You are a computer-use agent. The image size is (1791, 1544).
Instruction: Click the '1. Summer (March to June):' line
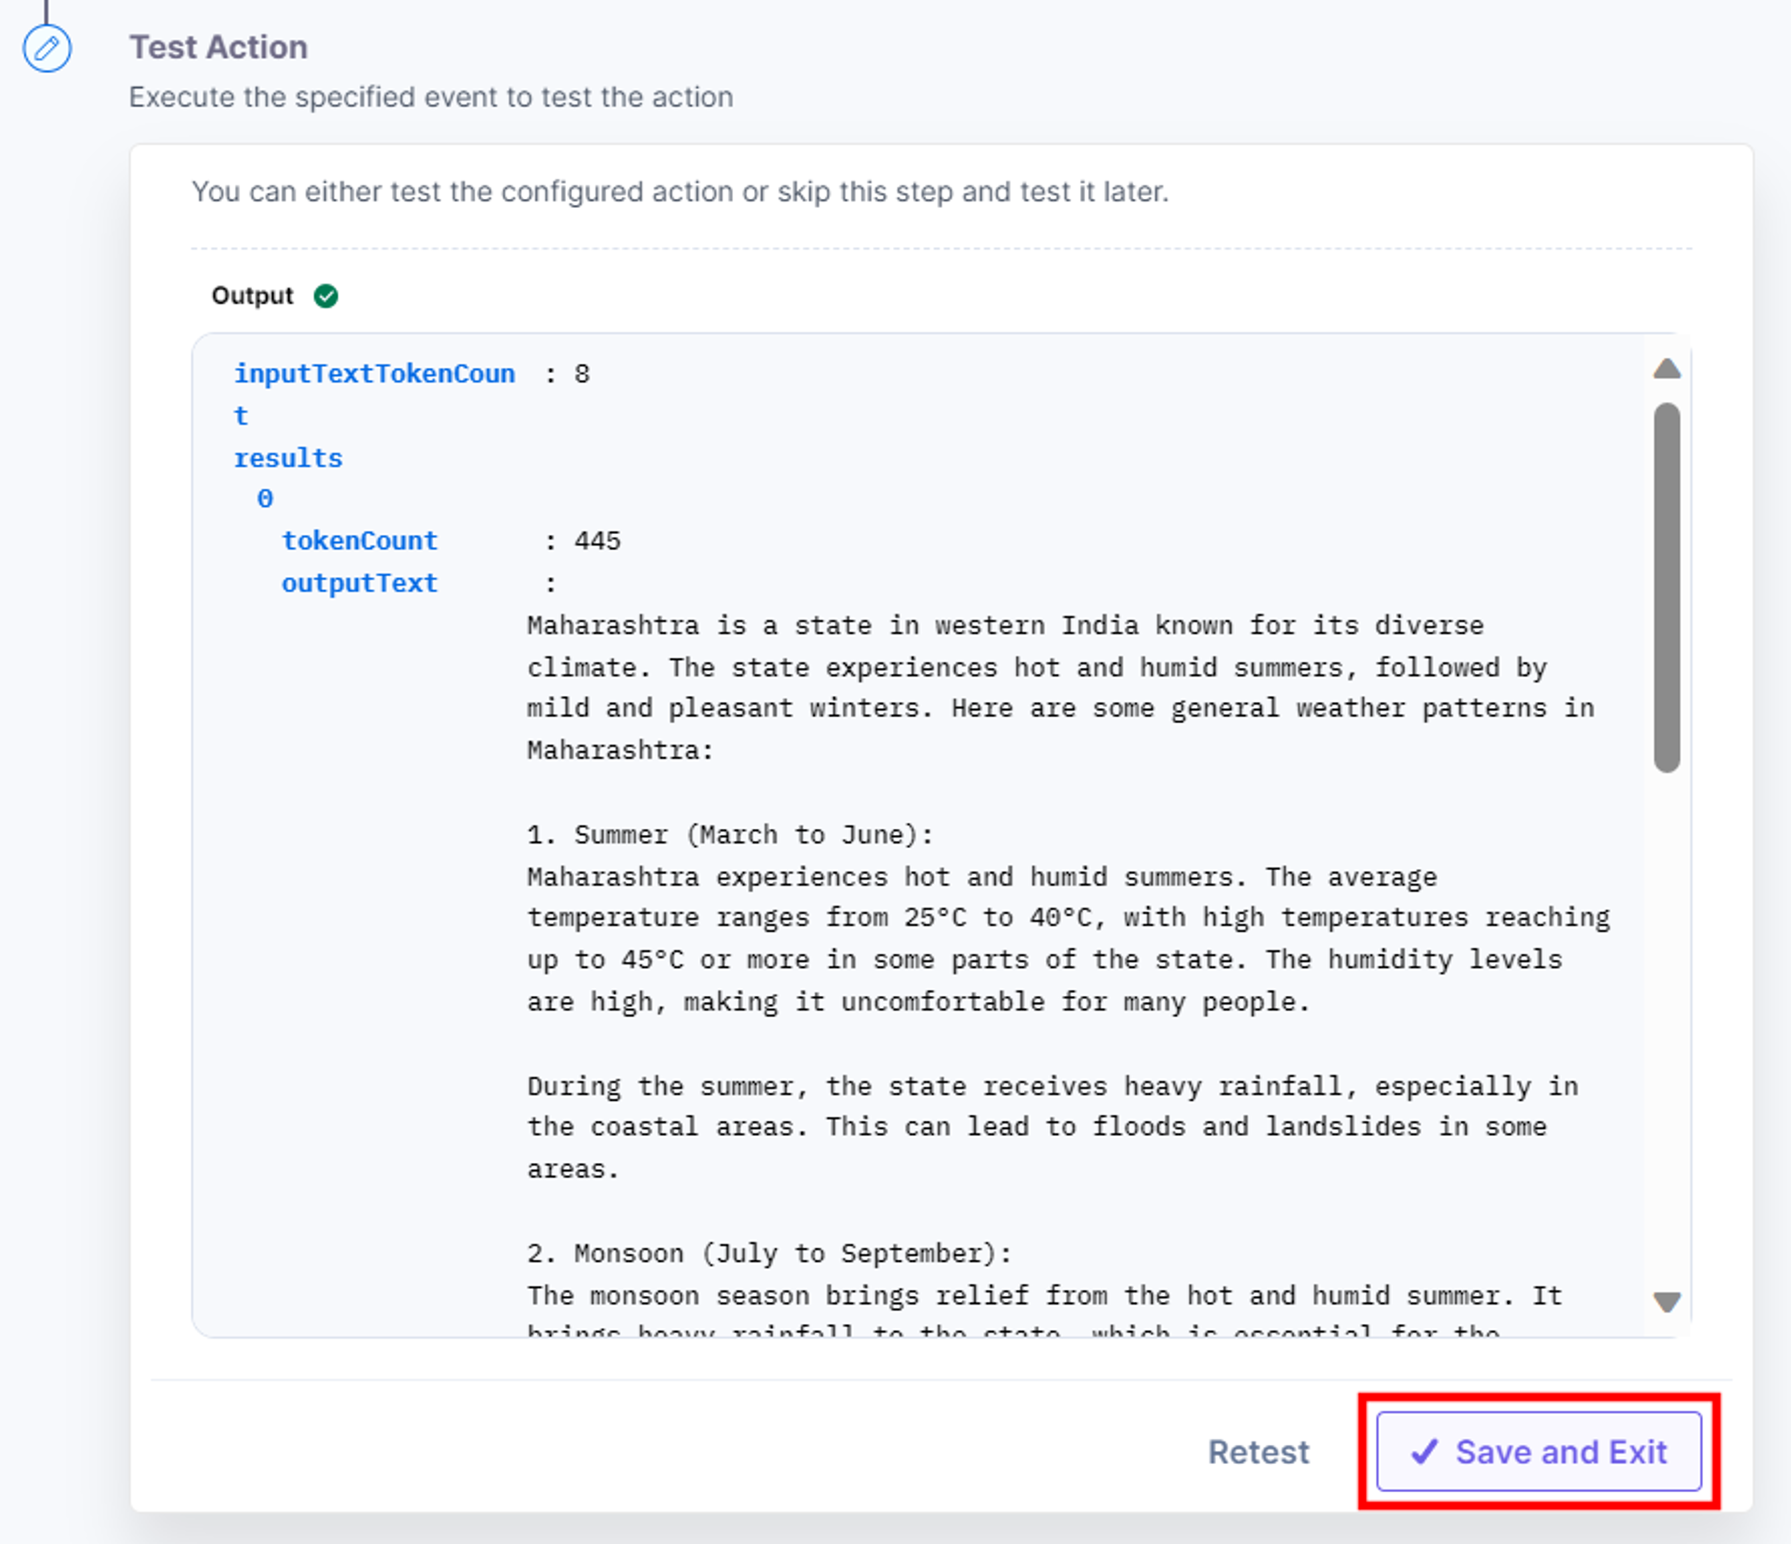coord(730,835)
